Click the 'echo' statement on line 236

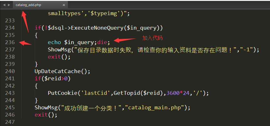[54, 42]
